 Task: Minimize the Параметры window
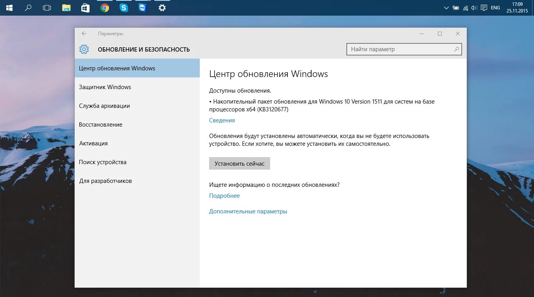click(422, 34)
